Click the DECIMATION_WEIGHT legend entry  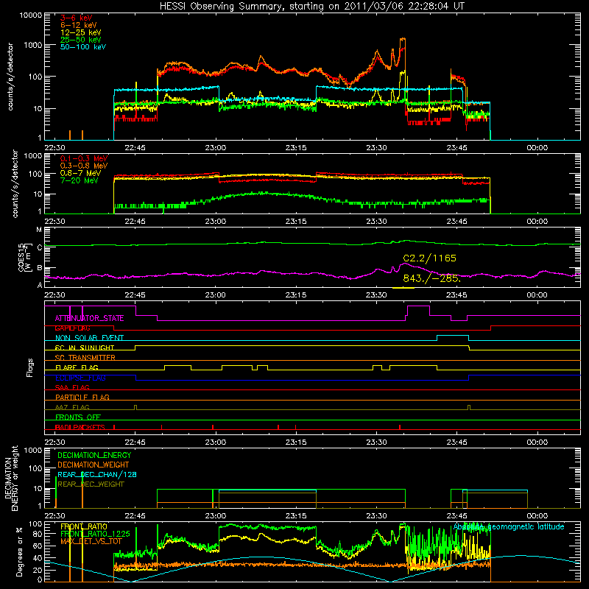pyautogui.click(x=94, y=465)
